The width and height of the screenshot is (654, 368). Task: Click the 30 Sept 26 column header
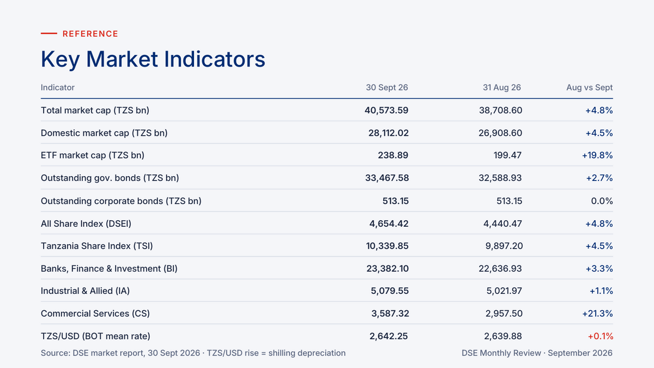coord(387,87)
